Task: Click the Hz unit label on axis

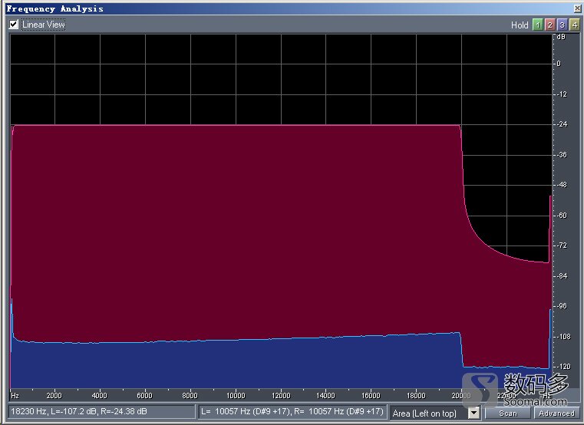Action: [15, 396]
